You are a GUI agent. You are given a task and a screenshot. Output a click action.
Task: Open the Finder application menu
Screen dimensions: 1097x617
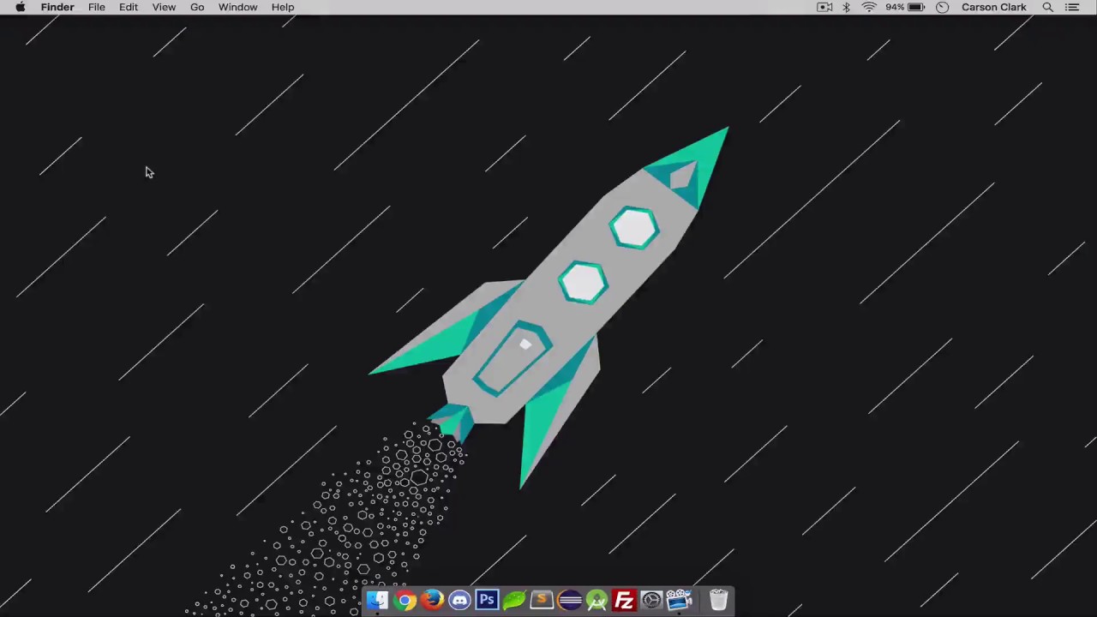(57, 7)
